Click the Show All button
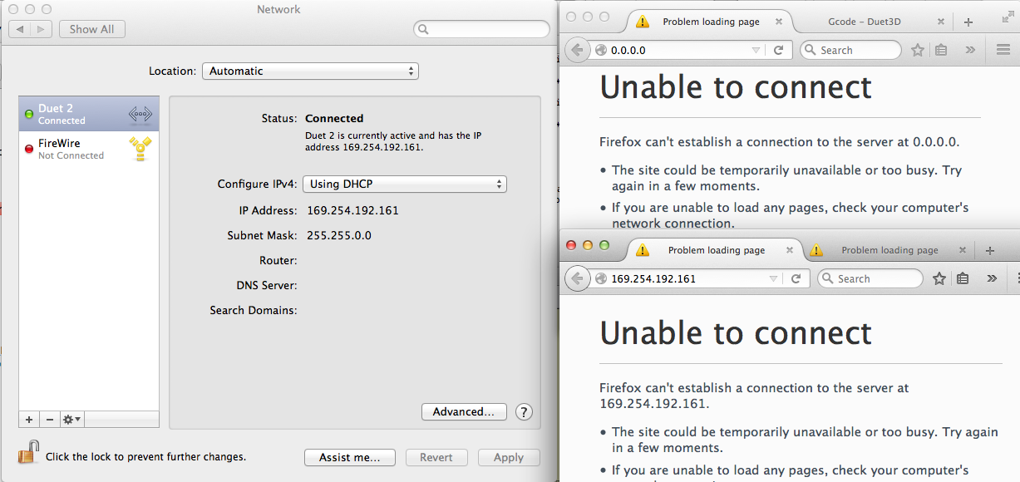The width and height of the screenshot is (1020, 482). pos(91,29)
